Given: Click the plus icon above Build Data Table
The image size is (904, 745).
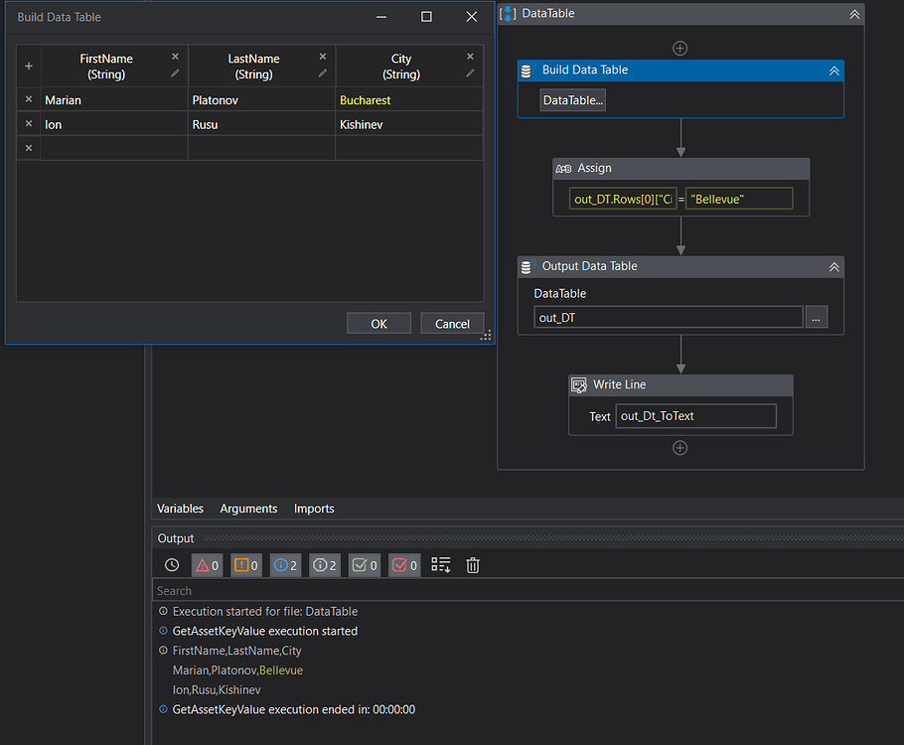Looking at the screenshot, I should coord(680,48).
